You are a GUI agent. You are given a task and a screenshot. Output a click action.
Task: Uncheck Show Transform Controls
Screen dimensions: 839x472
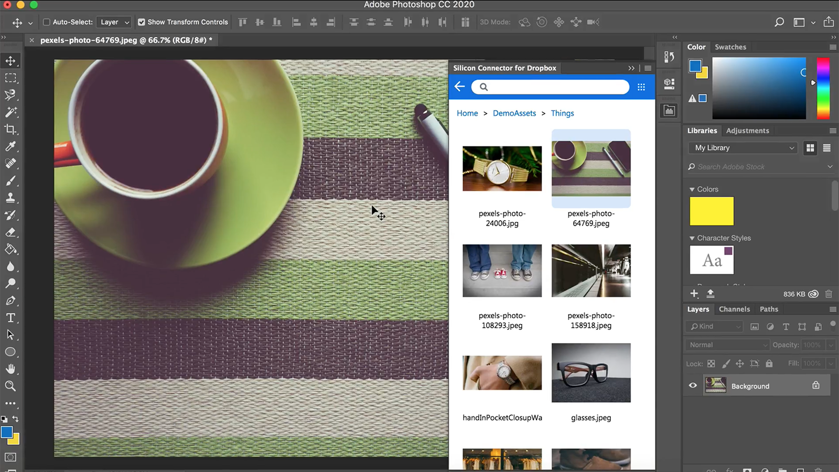pos(142,22)
